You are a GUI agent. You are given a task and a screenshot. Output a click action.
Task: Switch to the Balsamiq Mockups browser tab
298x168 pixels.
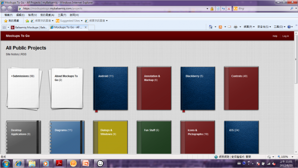click(29, 27)
